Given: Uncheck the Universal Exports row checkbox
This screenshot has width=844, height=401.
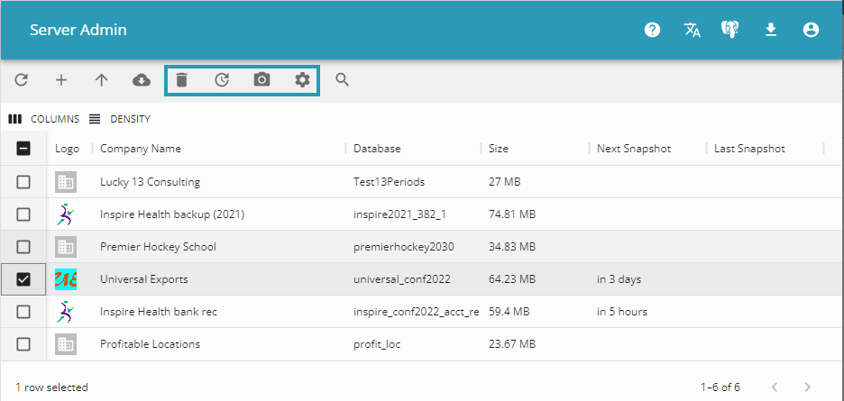Looking at the screenshot, I should (23, 279).
